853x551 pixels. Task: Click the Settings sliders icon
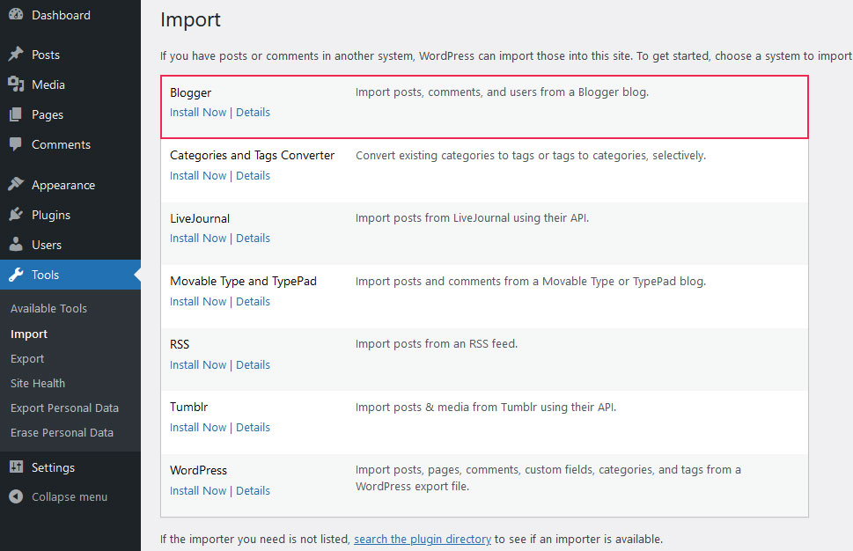[x=17, y=467]
